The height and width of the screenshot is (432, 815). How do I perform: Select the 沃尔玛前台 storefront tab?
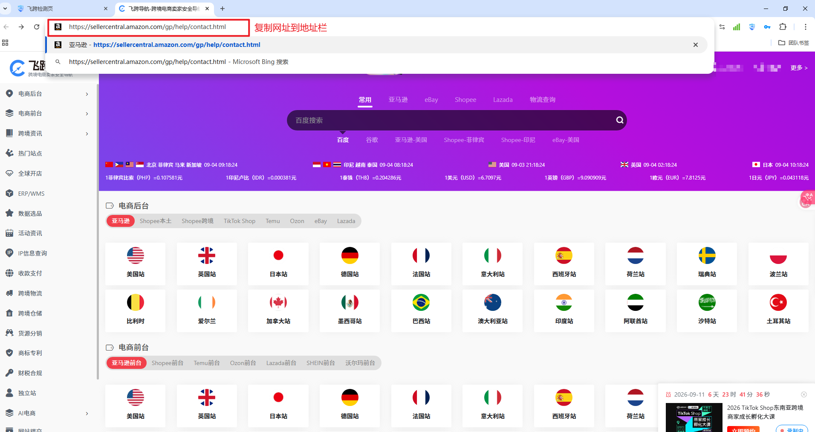pyautogui.click(x=360, y=363)
